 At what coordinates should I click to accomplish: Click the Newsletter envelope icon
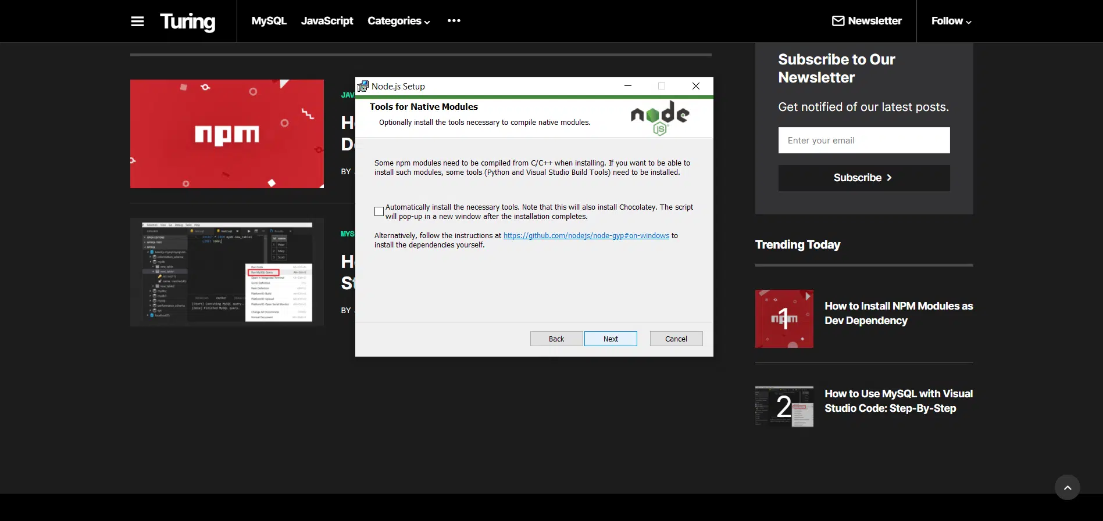[x=838, y=21]
